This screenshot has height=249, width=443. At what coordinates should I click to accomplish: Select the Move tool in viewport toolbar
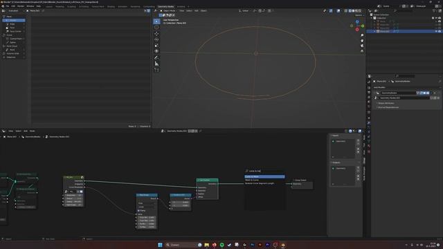[156, 34]
